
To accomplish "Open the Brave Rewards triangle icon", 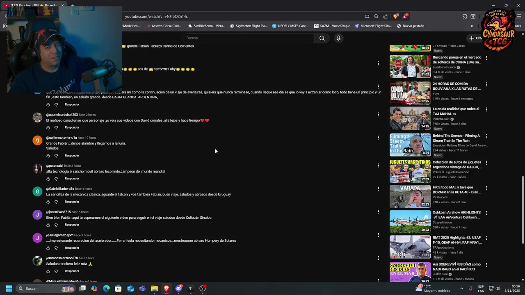I will tap(405, 16).
